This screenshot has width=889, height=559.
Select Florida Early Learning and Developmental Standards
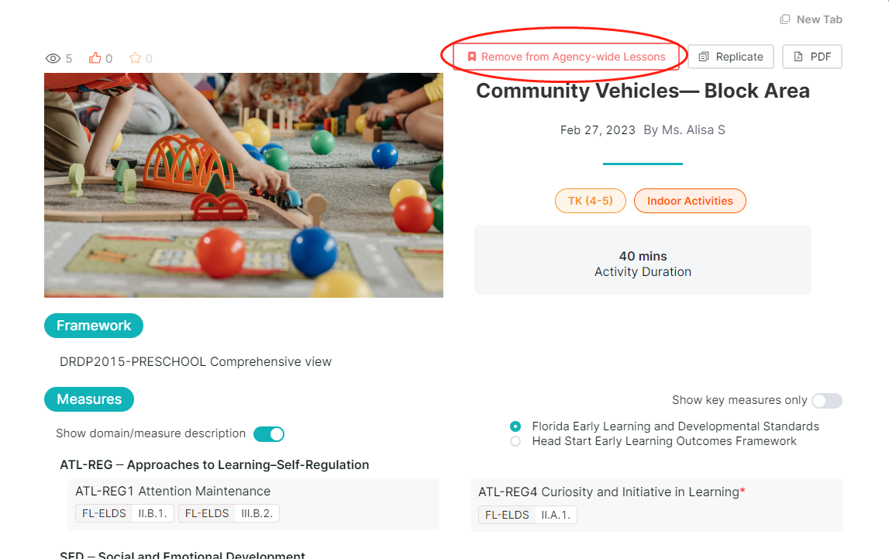(515, 426)
